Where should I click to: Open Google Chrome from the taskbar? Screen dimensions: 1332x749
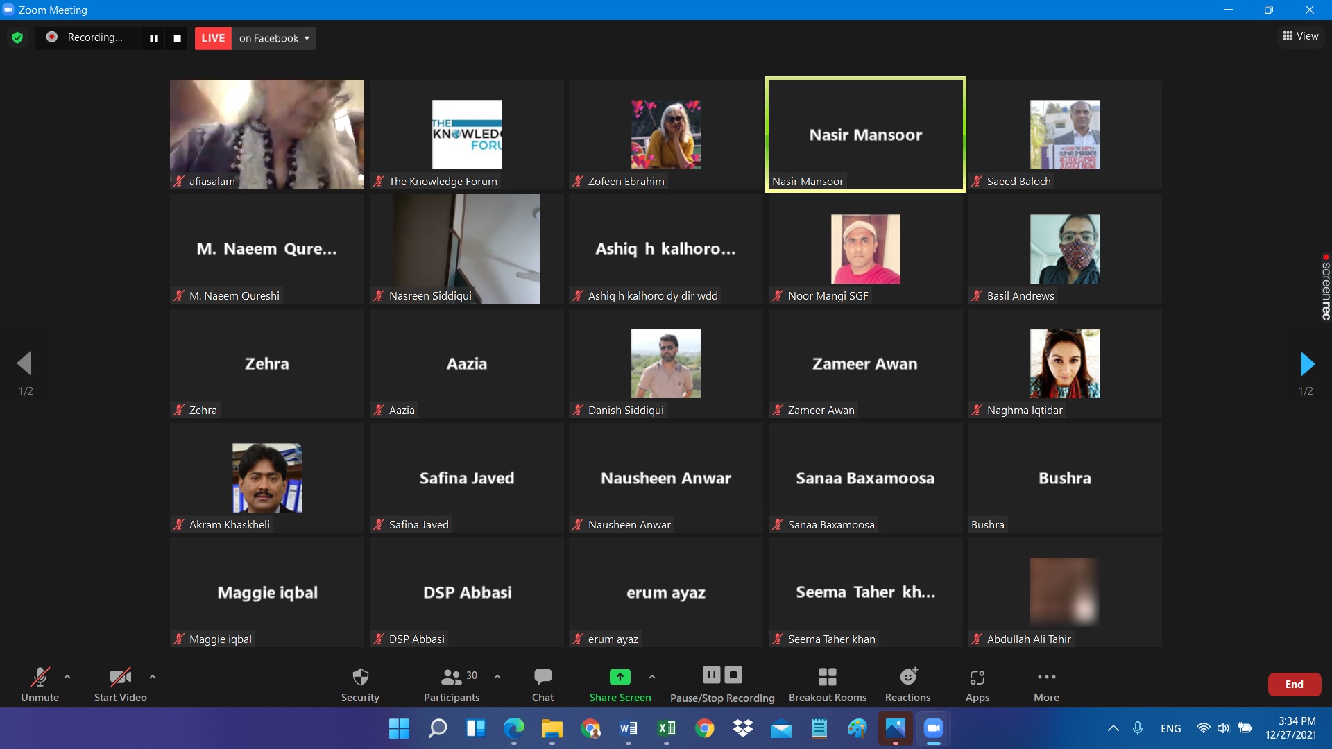click(704, 728)
